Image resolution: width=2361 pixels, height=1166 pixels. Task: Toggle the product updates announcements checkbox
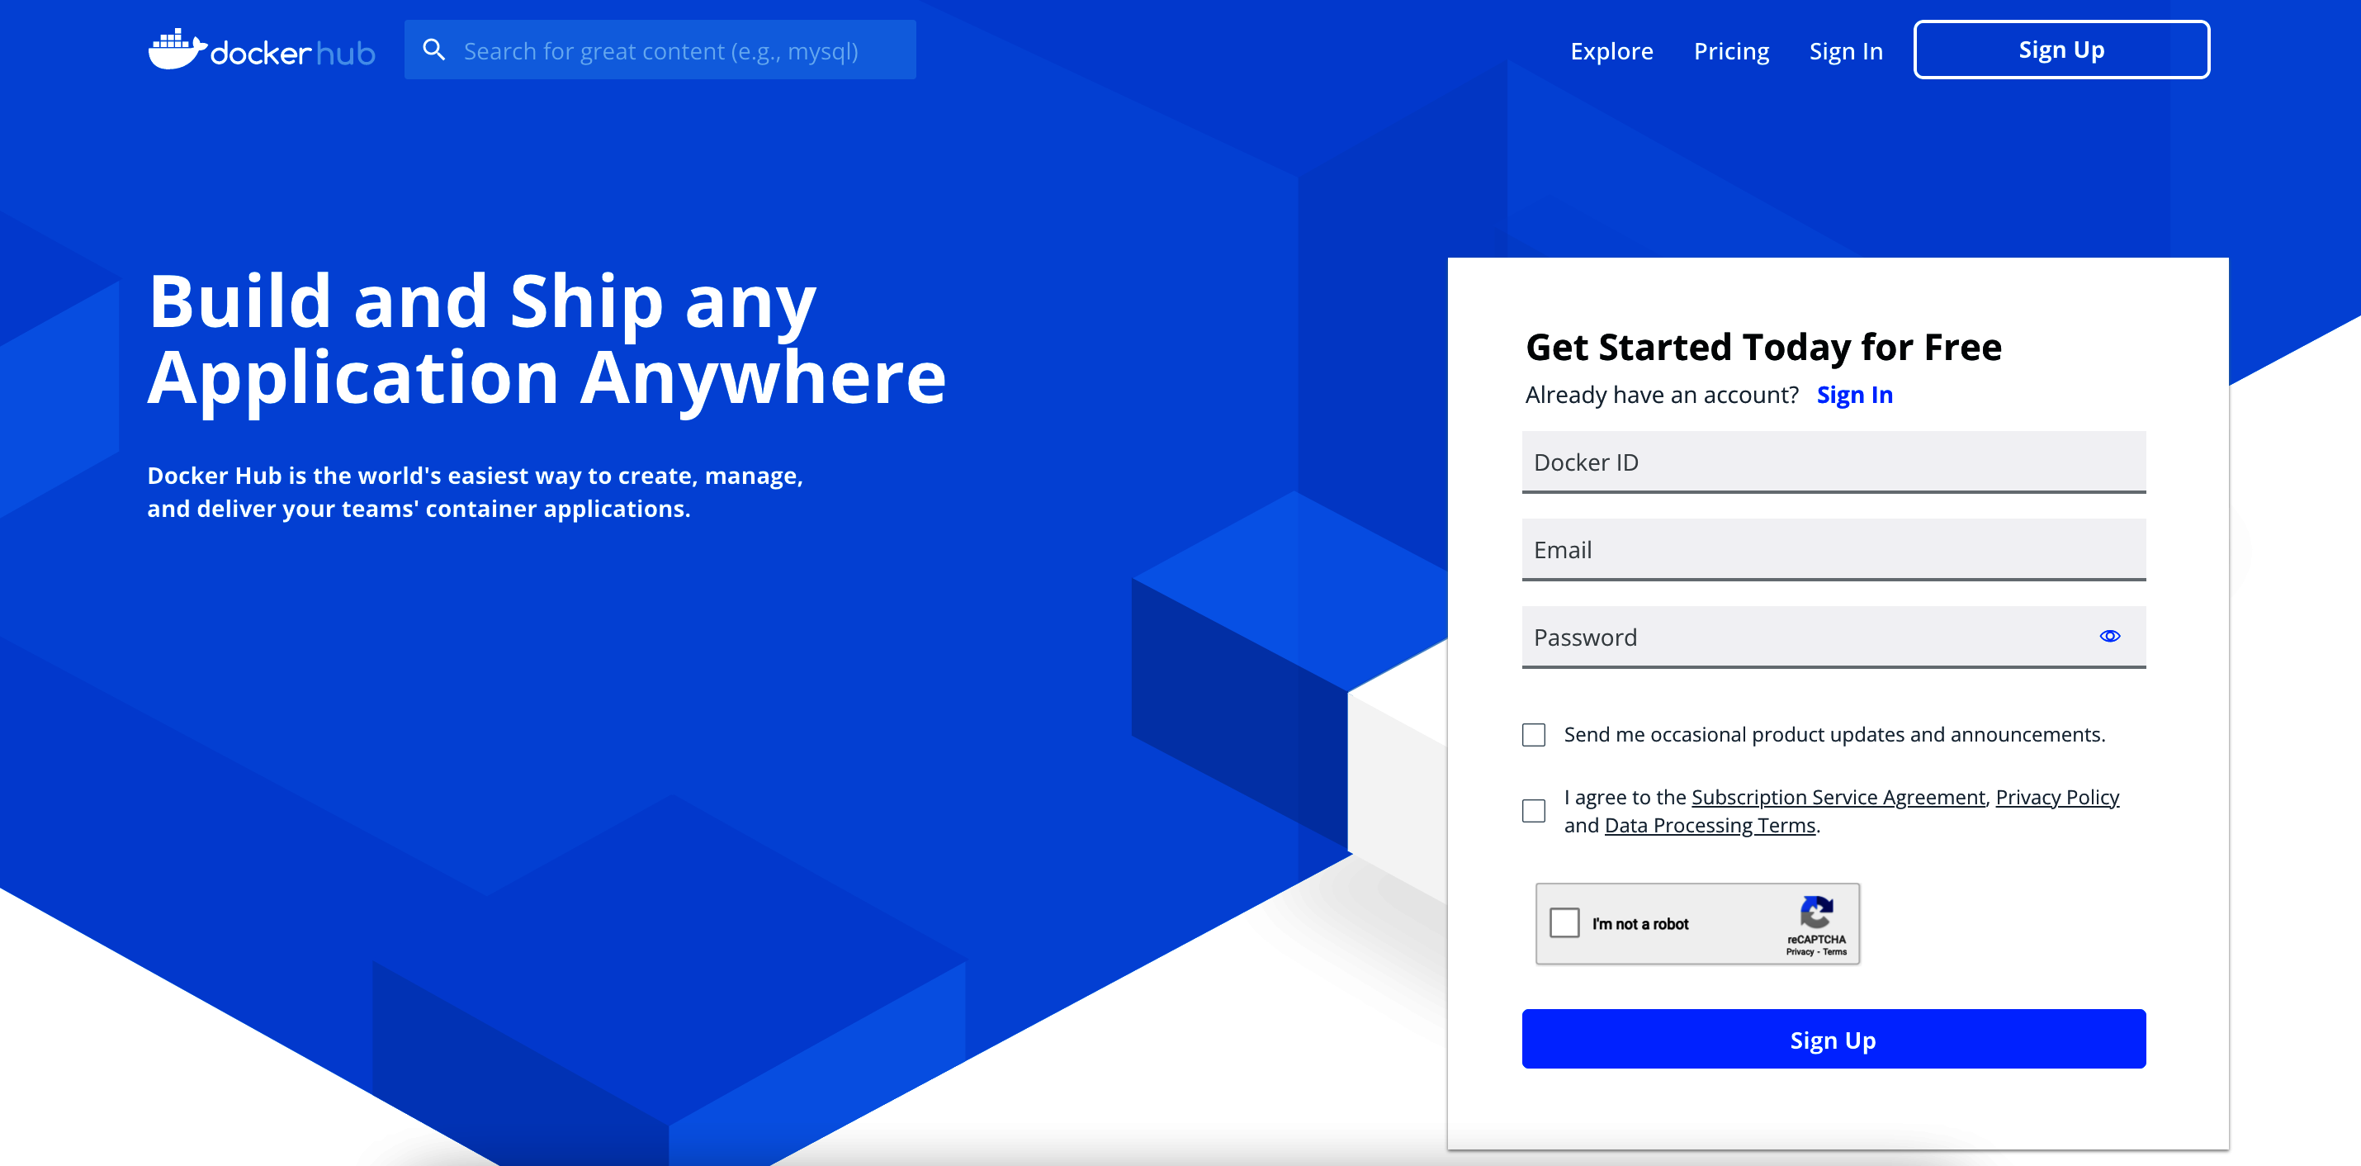1537,735
